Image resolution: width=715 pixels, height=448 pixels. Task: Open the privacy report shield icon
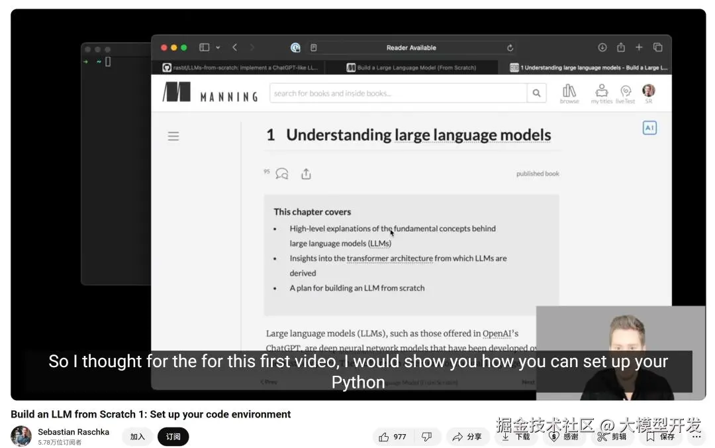click(295, 48)
